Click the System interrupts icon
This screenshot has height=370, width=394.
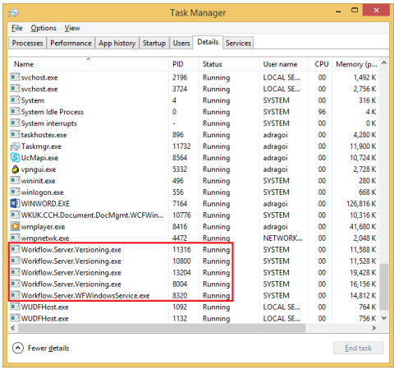pyautogui.click(x=15, y=123)
